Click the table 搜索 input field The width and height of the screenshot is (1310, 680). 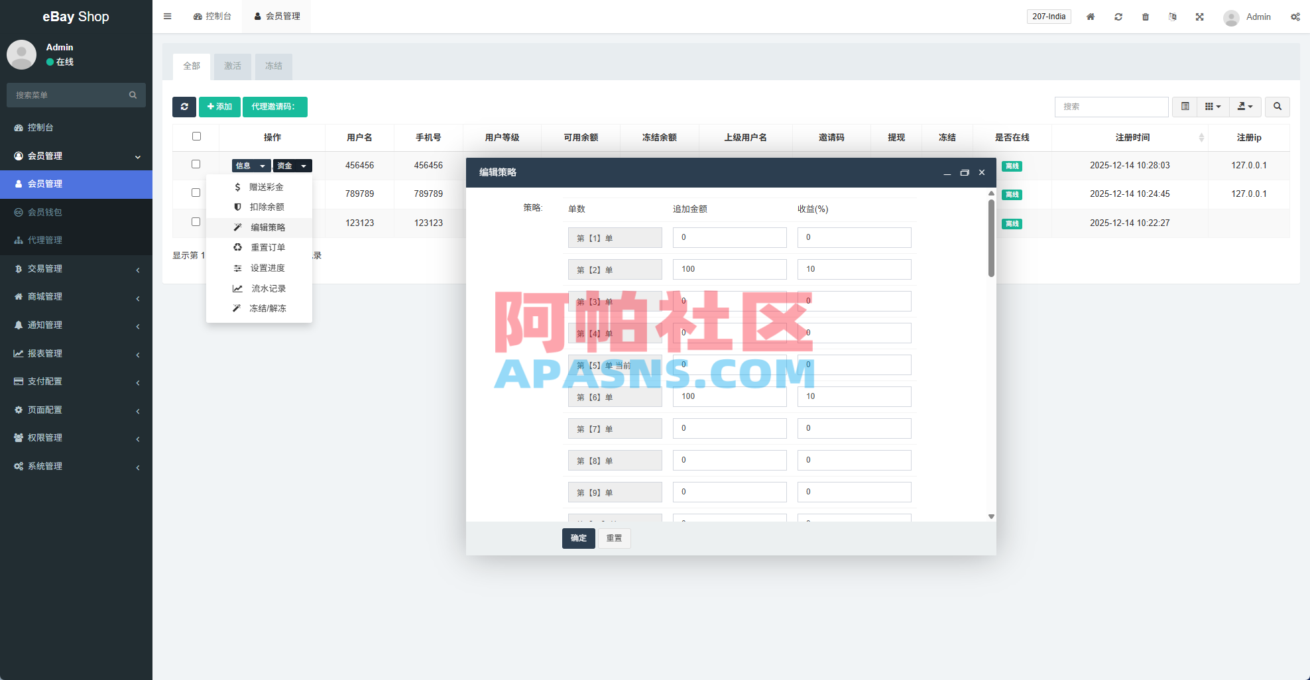tap(1112, 107)
